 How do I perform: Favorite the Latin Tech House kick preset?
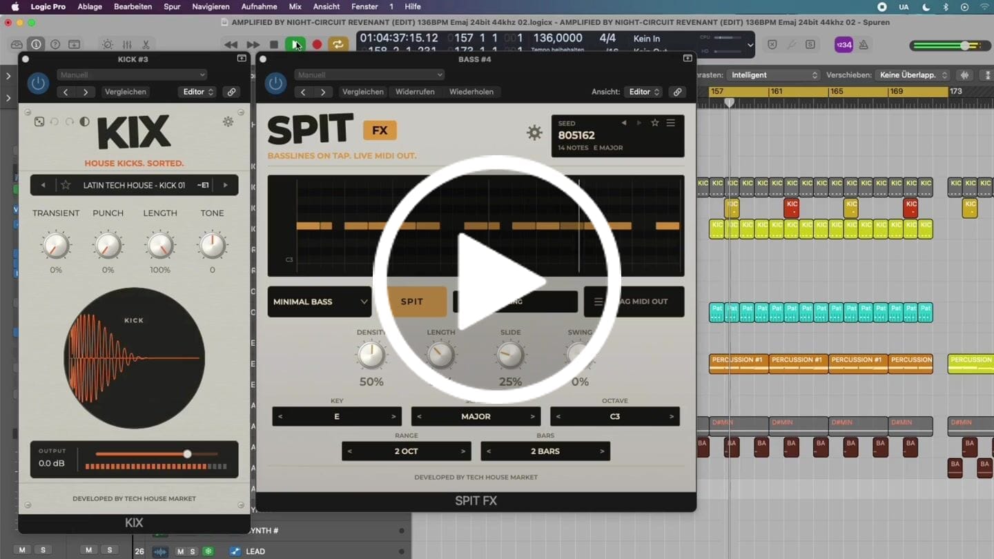pyautogui.click(x=66, y=185)
